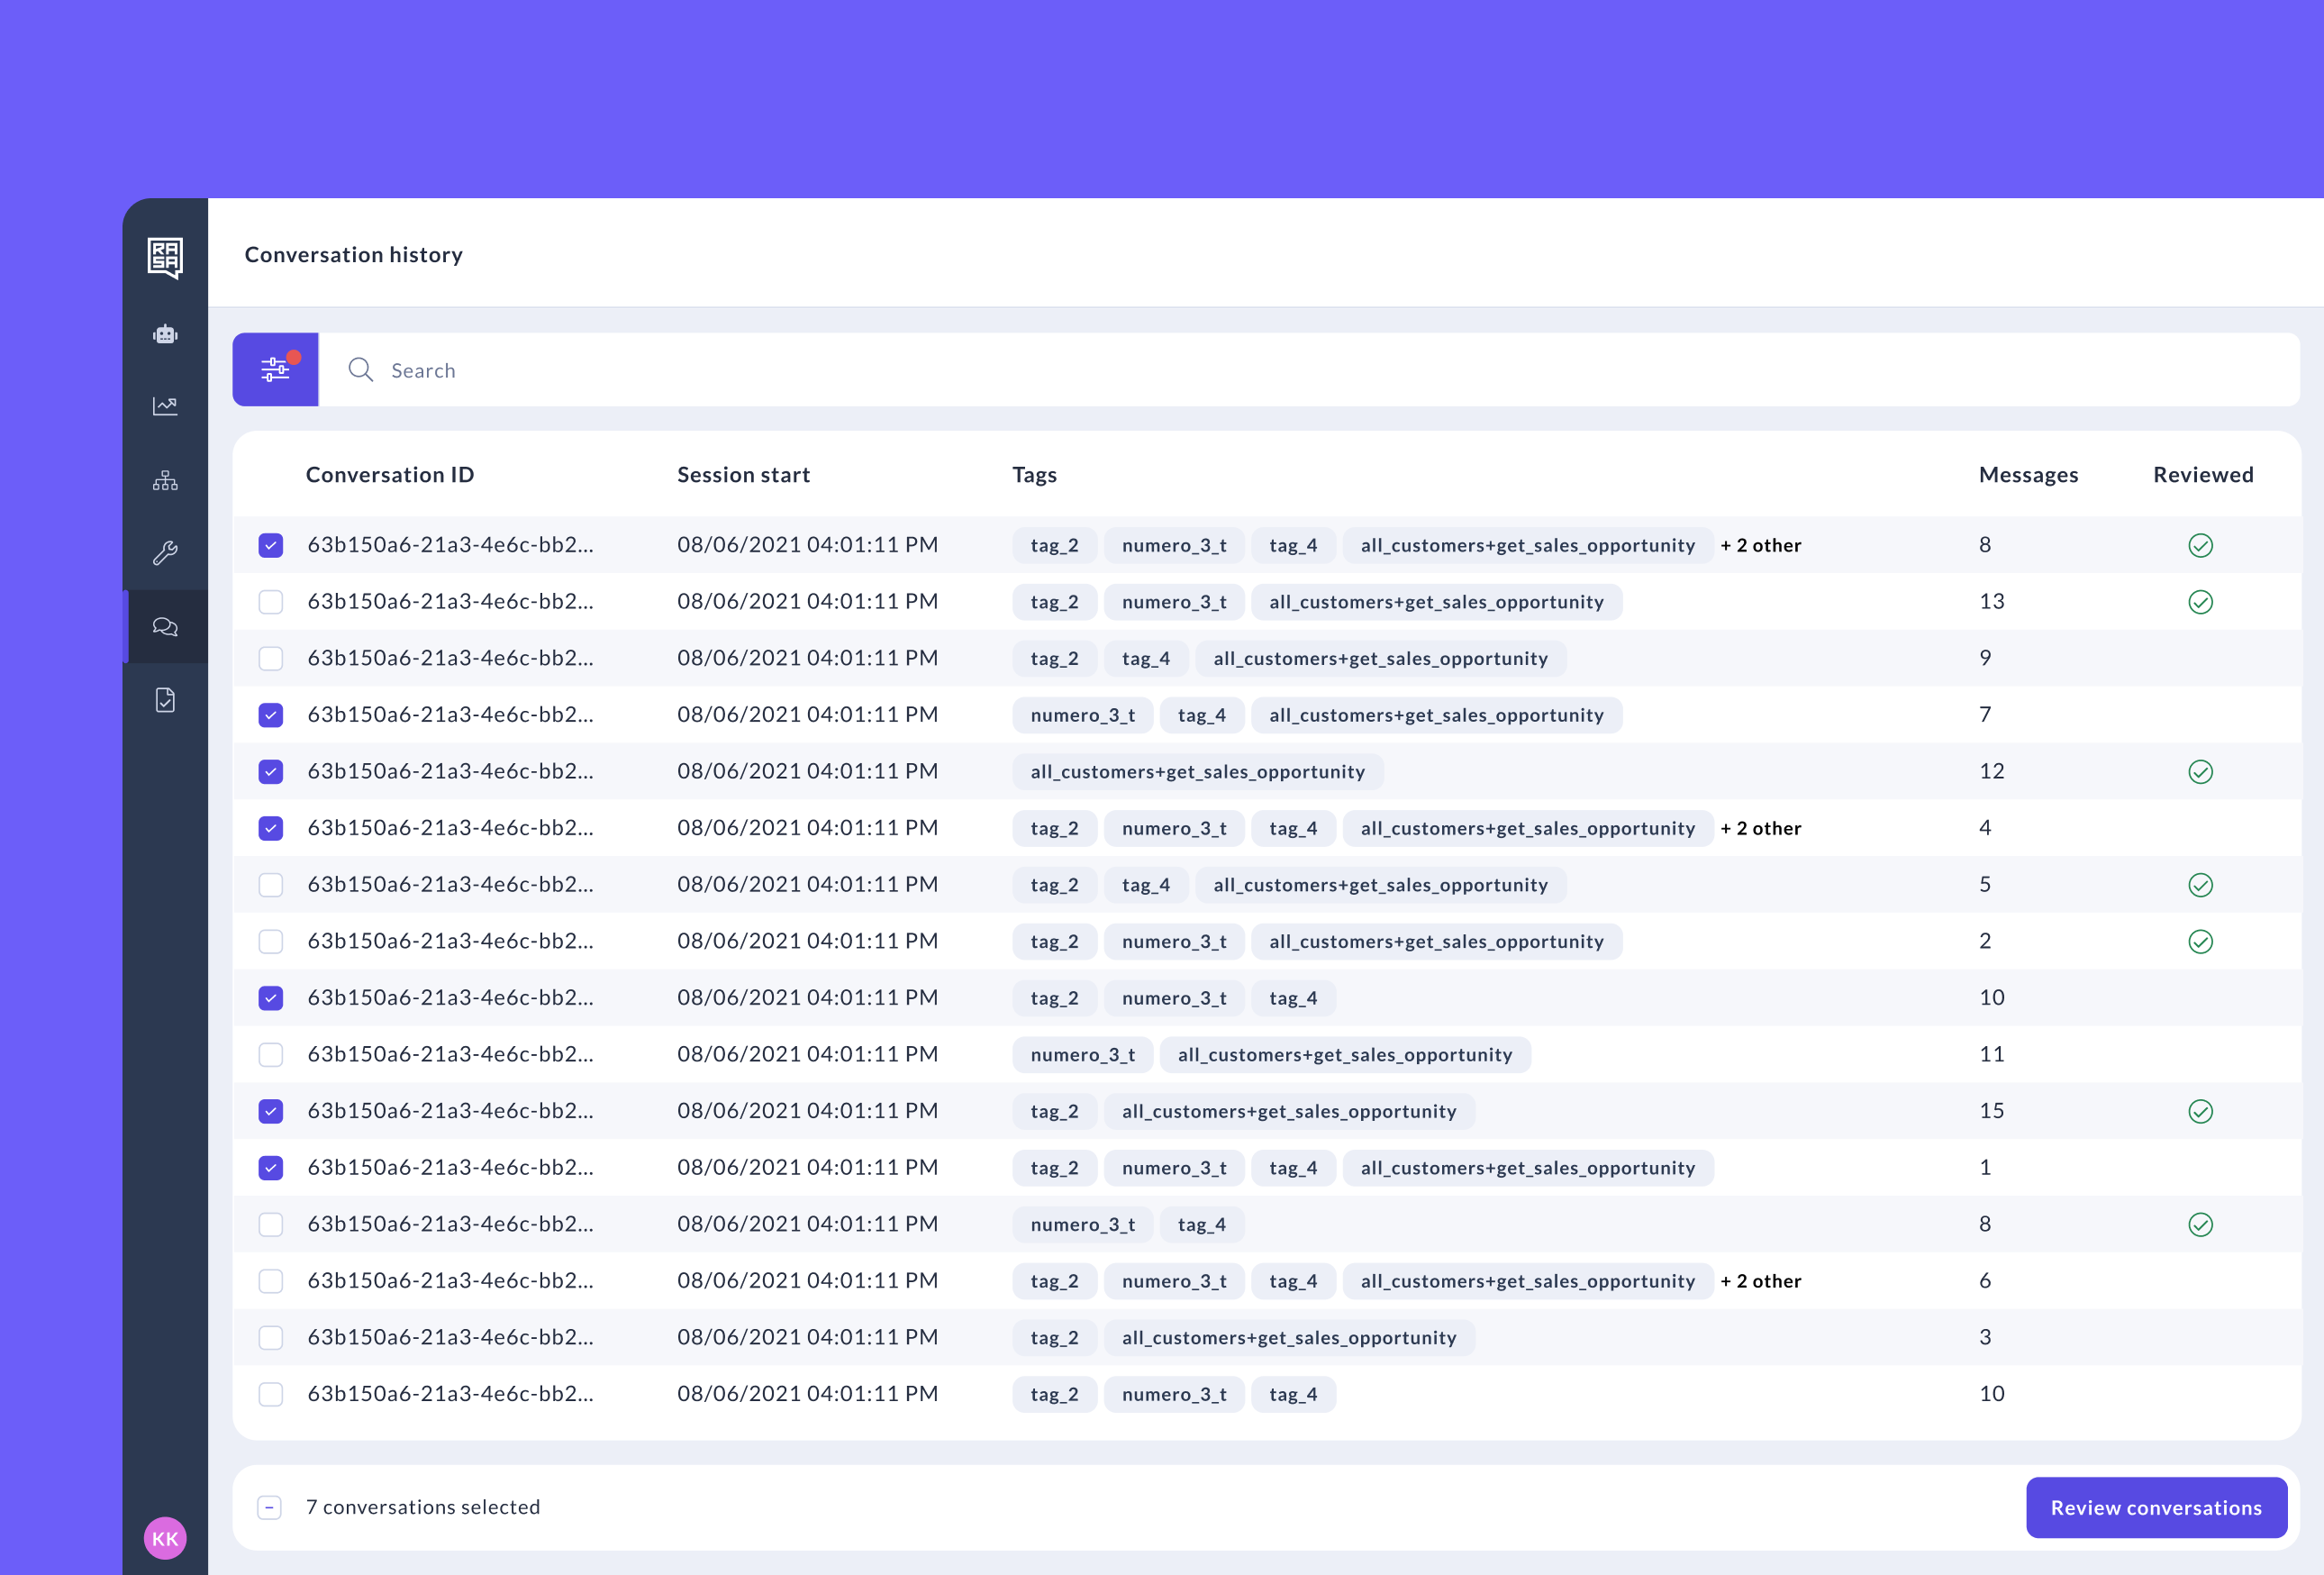
Task: Click the Messages column header
Action: [x=2027, y=475]
